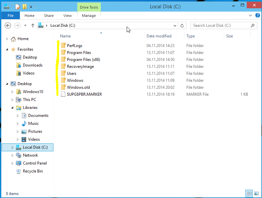Select Local Disk (C:) in navigation tree

28,147
